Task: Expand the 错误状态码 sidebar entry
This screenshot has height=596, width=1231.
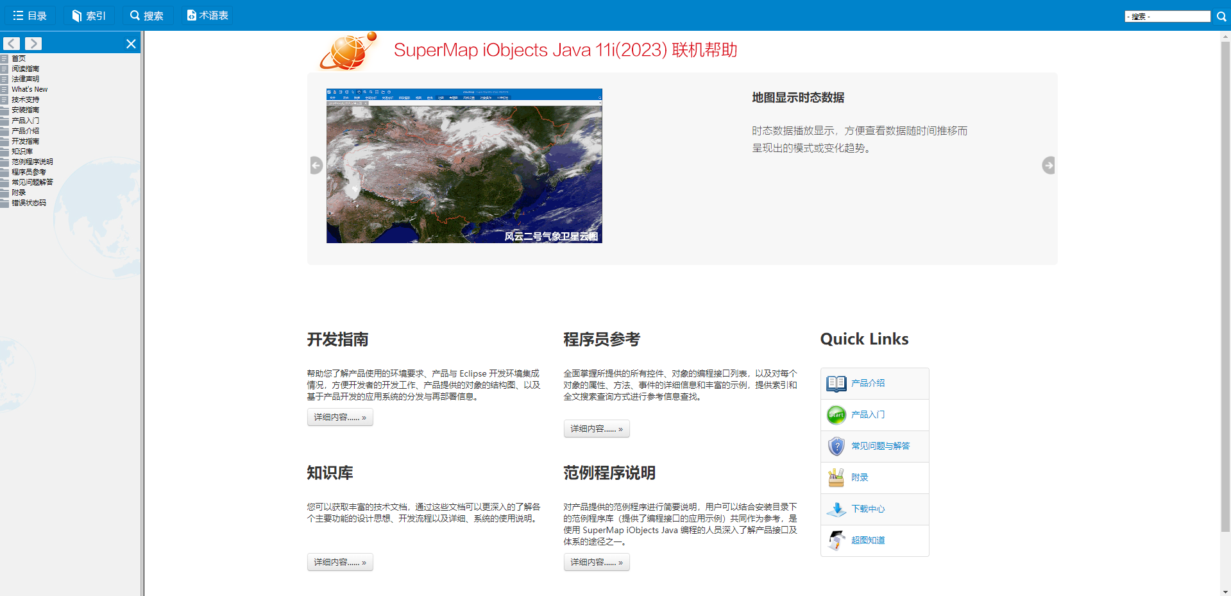Action: (x=27, y=202)
